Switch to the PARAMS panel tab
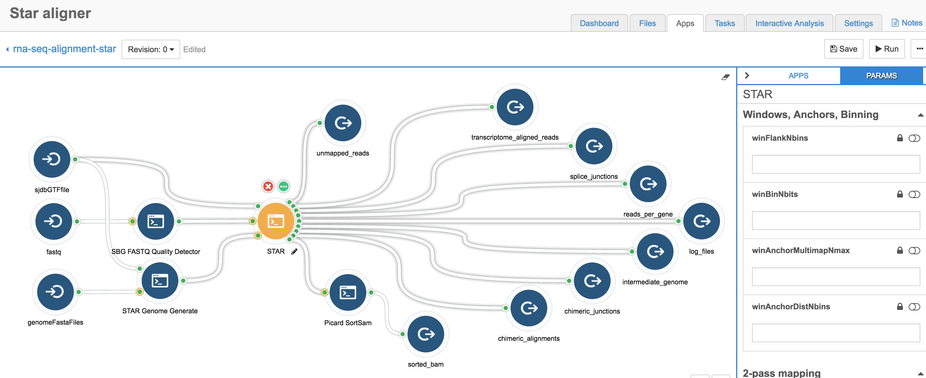This screenshot has height=378, width=926. click(881, 76)
